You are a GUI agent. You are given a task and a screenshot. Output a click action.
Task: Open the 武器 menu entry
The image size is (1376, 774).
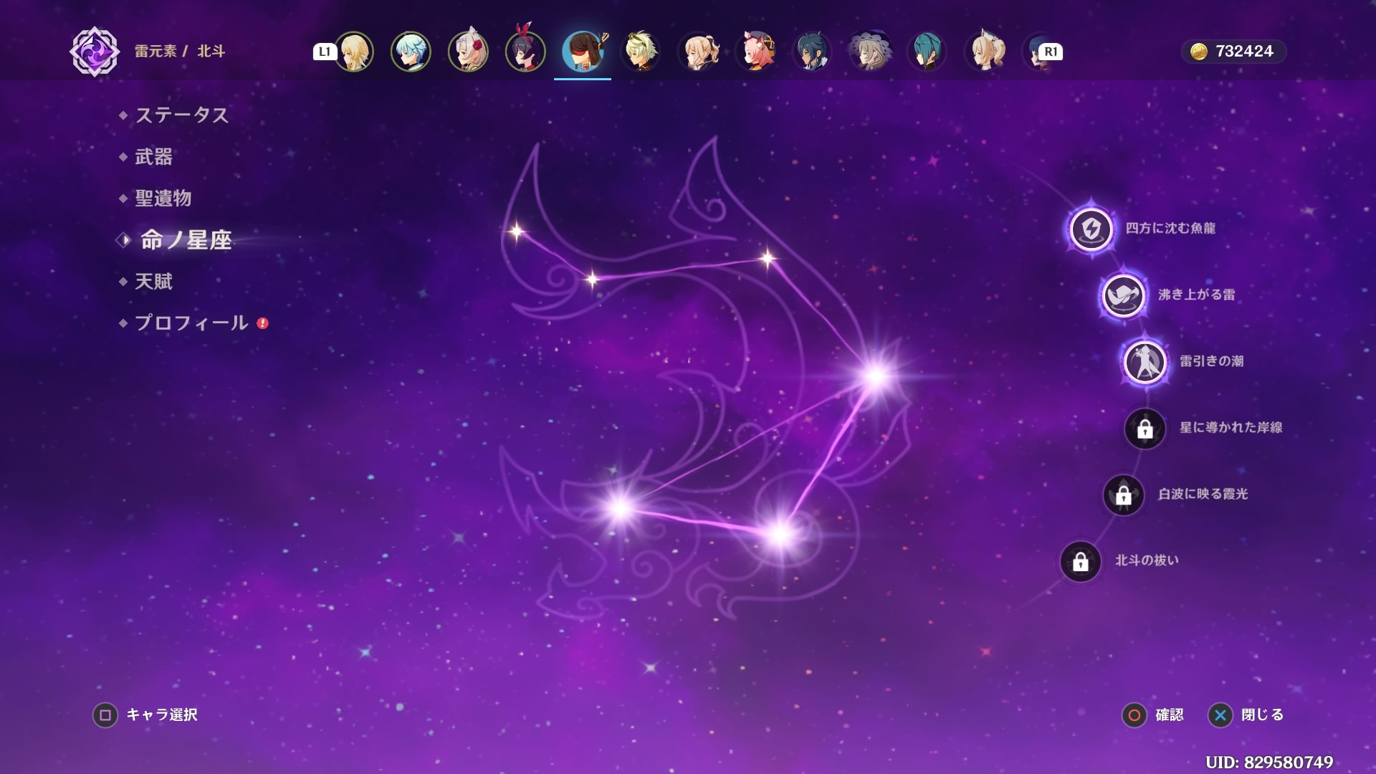click(x=153, y=156)
